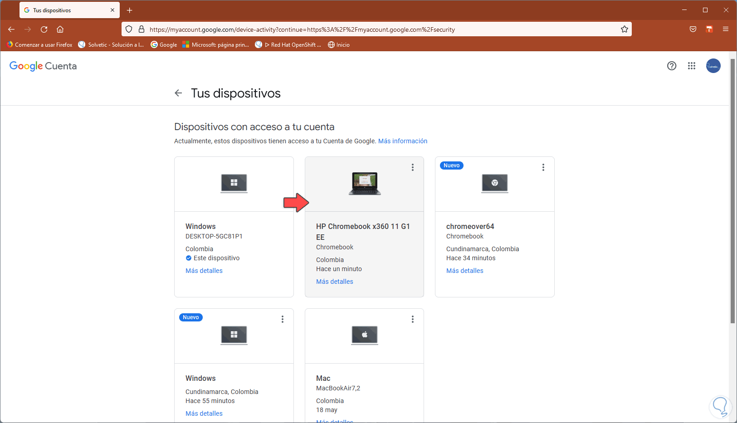
Task: Open the Firefox application menu
Action: pos(726,29)
